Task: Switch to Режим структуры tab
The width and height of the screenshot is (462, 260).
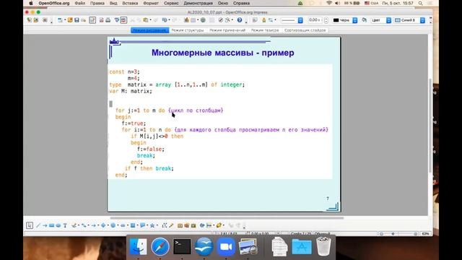Action: (x=188, y=30)
